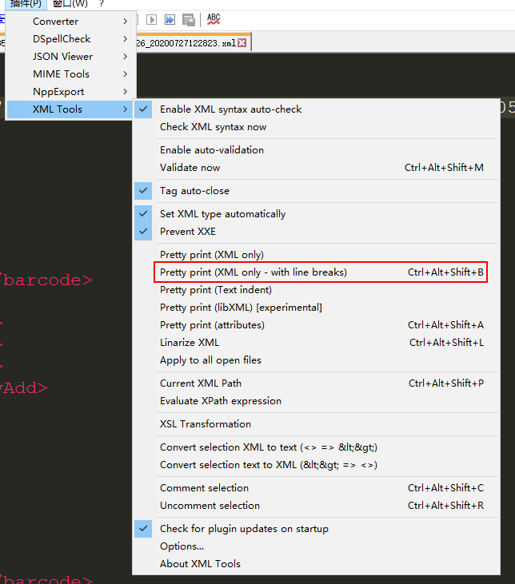
Task: Click the run macro multiple times icon
Action: 170,19
